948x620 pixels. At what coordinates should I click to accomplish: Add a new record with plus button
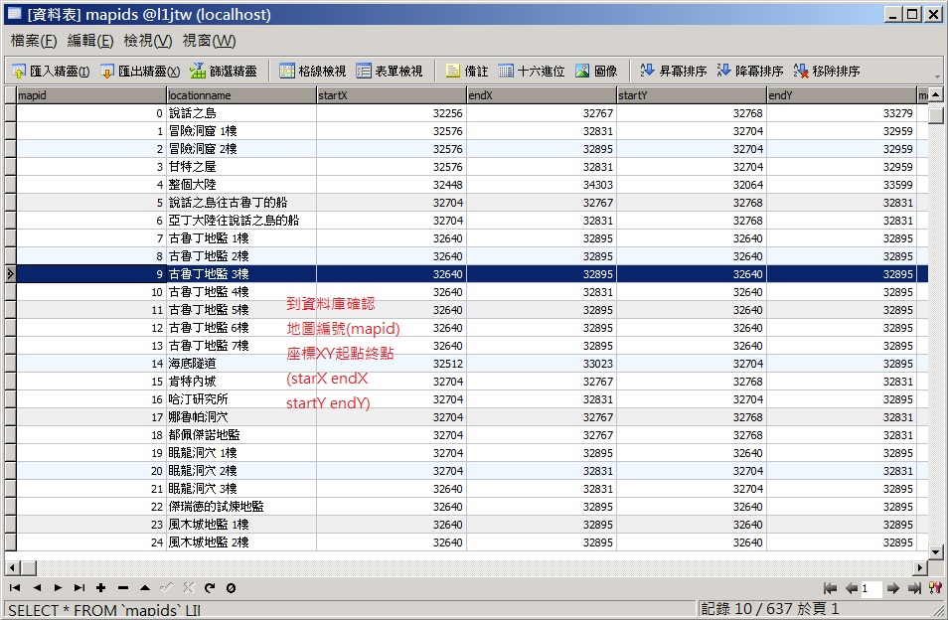[x=101, y=587]
